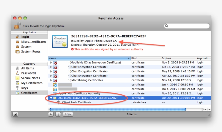Click the sort arrow in Name header
This screenshot has width=222, height=132.
click(x=129, y=58)
